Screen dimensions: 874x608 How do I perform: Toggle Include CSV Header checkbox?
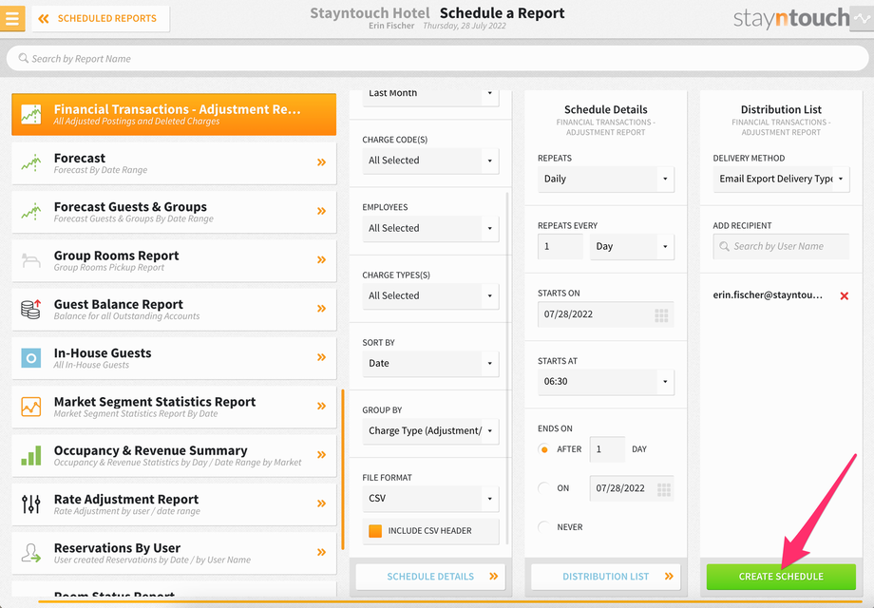(375, 530)
